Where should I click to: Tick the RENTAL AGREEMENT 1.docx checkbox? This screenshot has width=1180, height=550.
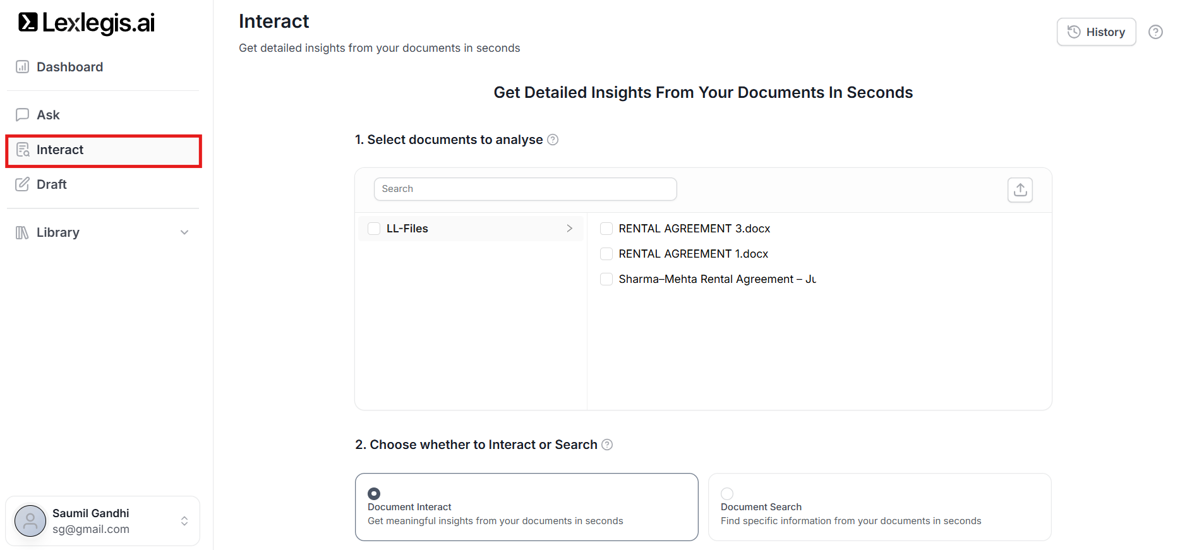click(x=606, y=254)
